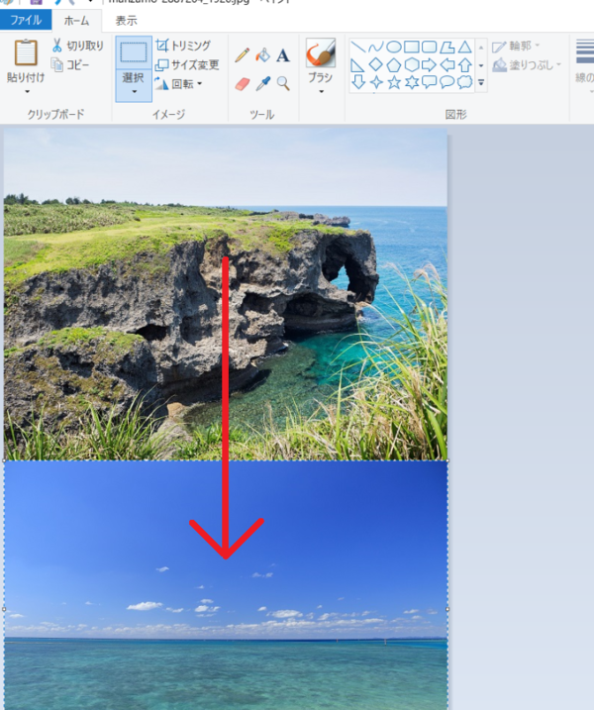The image size is (594, 710).
Task: Switch to the ホーム ribbon tab
Action: pos(76,21)
